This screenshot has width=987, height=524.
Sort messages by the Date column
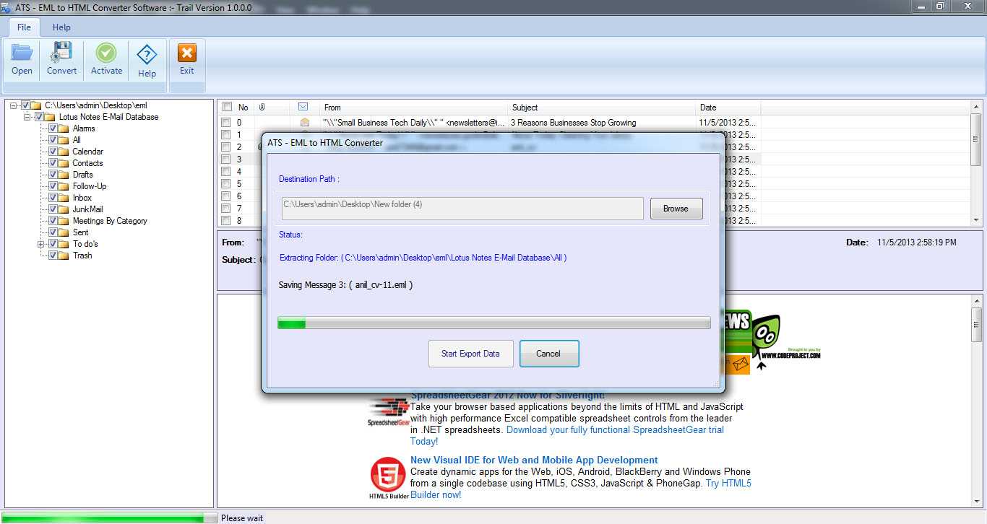pyautogui.click(x=728, y=107)
